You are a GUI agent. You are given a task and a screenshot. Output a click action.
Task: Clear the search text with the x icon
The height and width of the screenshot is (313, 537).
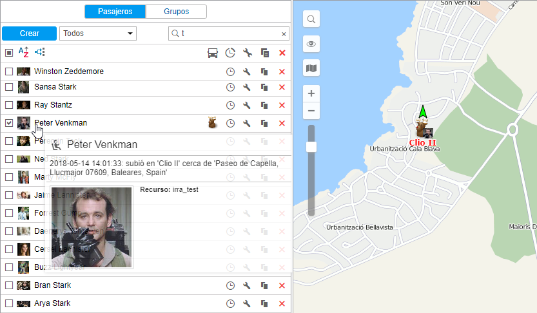coord(284,34)
